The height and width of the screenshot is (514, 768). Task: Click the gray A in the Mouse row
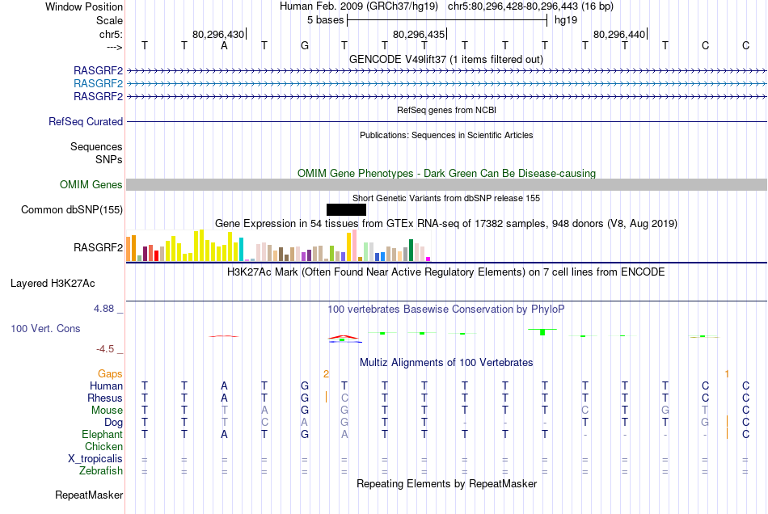click(264, 411)
